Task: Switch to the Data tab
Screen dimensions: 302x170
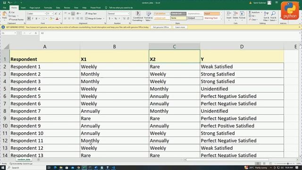Action: coord(58,8)
